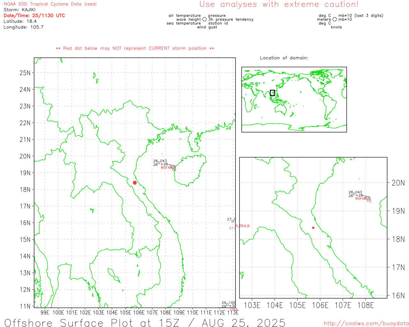Click the 20N label on zoomed inset map
This screenshot has width=409, height=327.
398,183
